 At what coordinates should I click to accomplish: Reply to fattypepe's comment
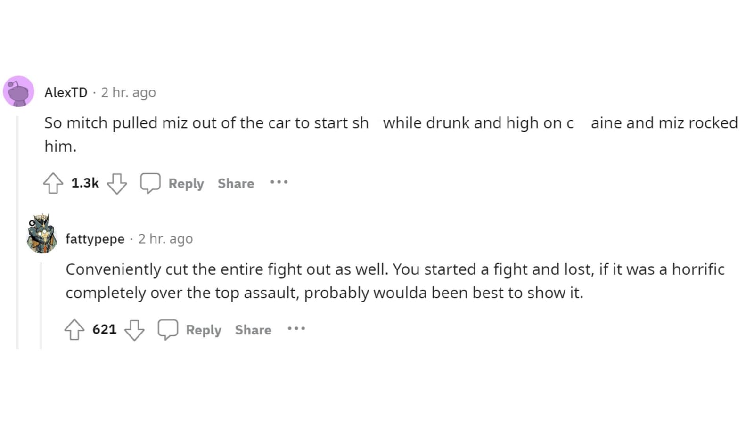pos(204,330)
